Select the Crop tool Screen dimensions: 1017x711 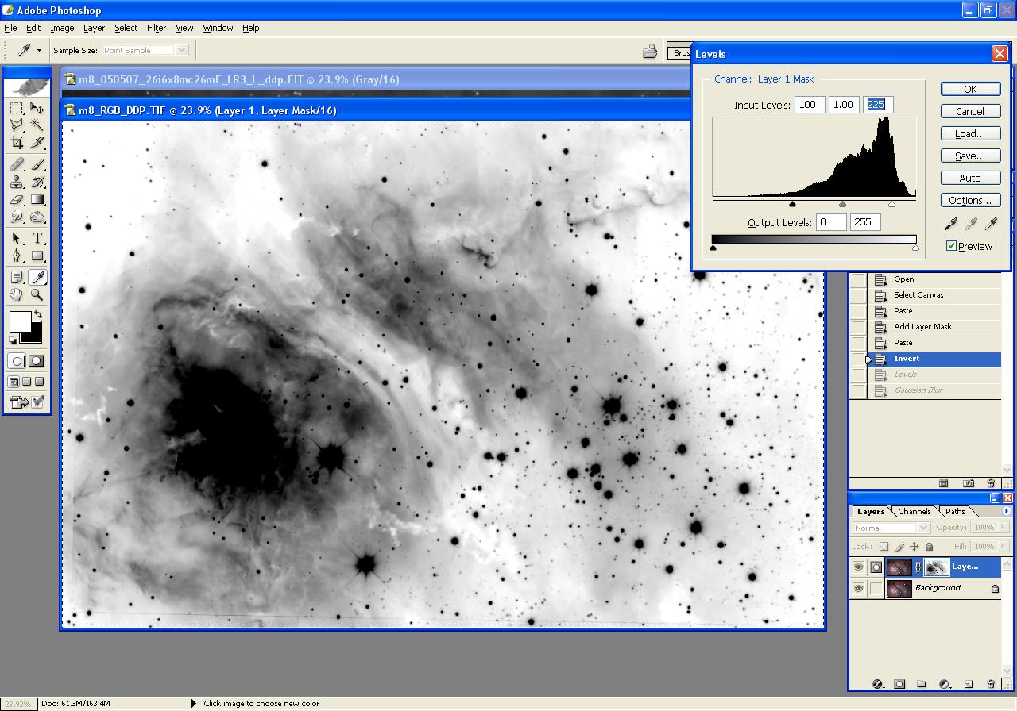17,143
